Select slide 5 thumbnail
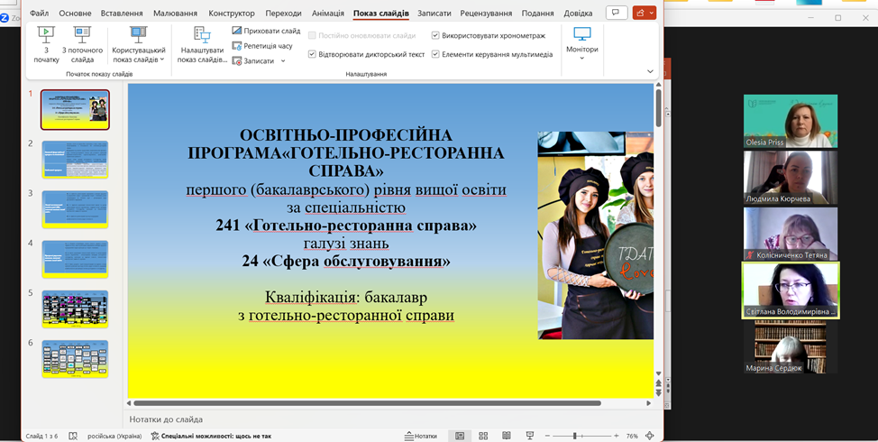 point(75,308)
